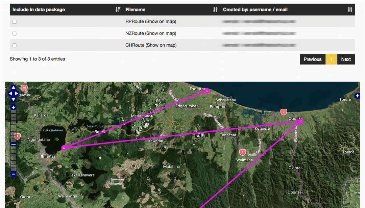Check the NZRoute include checkbox
The width and height of the screenshot is (365, 208).
pos(14,34)
